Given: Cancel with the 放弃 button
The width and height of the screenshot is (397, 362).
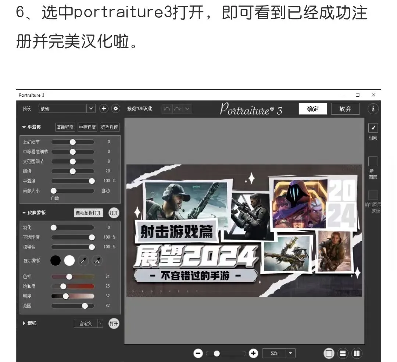Looking at the screenshot, I should click(x=345, y=109).
